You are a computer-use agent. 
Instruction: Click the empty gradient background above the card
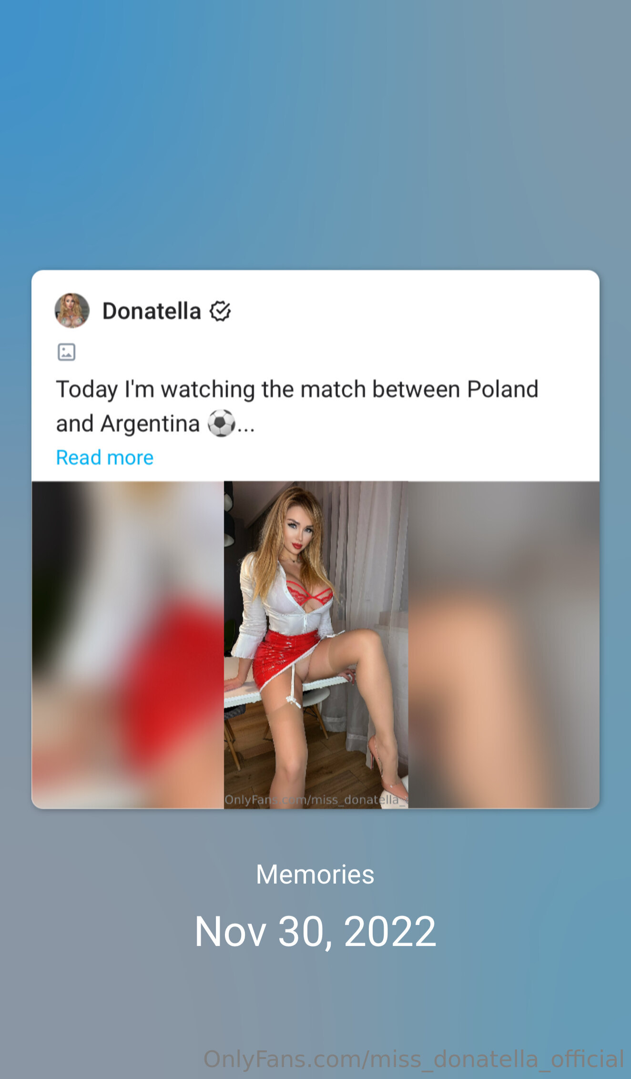tap(315, 133)
